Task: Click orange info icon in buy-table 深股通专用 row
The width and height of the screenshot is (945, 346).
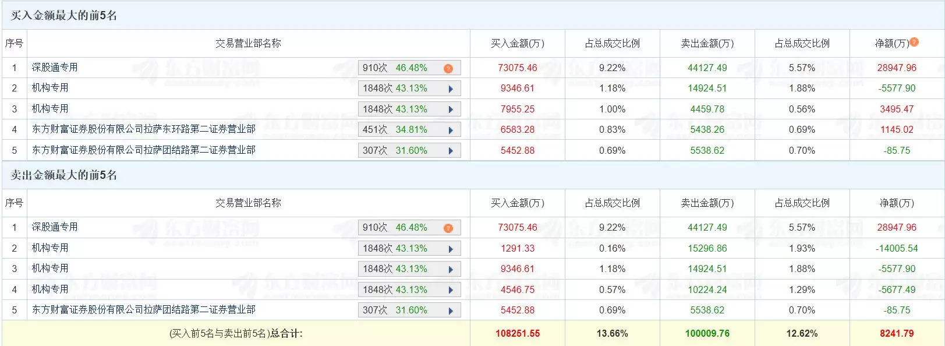Action: (x=448, y=68)
